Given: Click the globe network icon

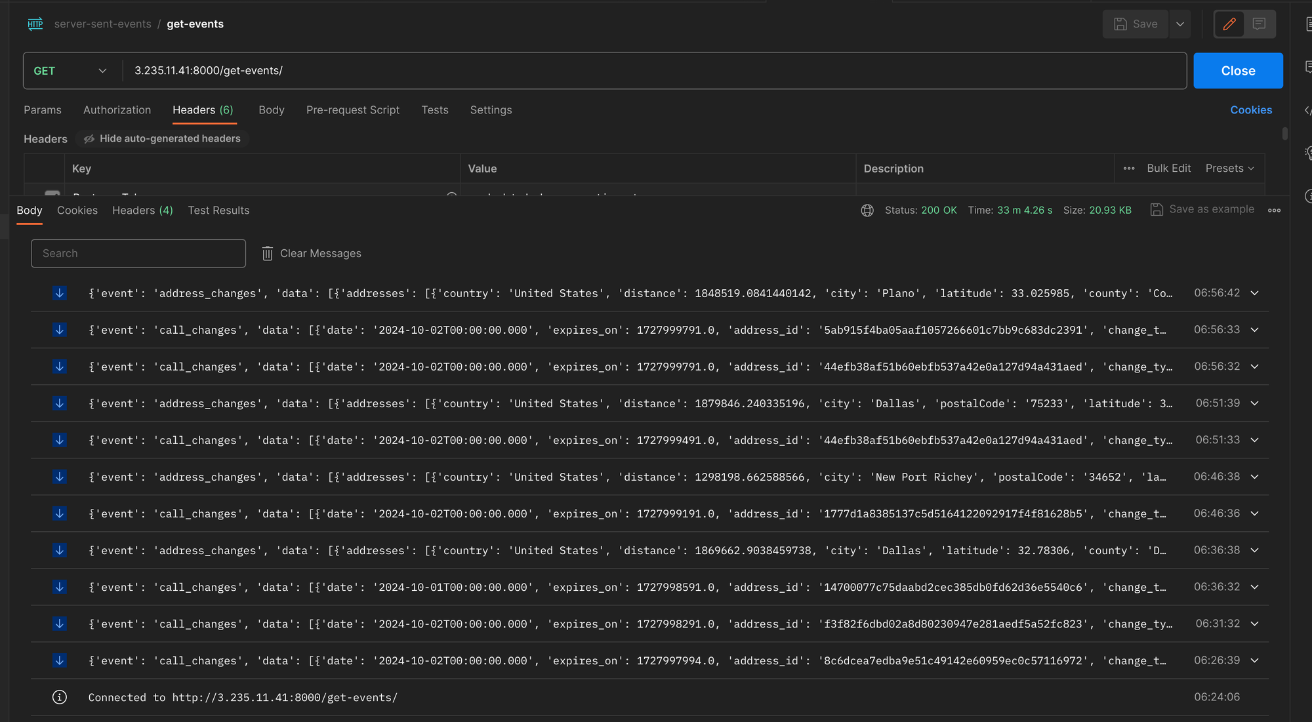Looking at the screenshot, I should point(867,211).
